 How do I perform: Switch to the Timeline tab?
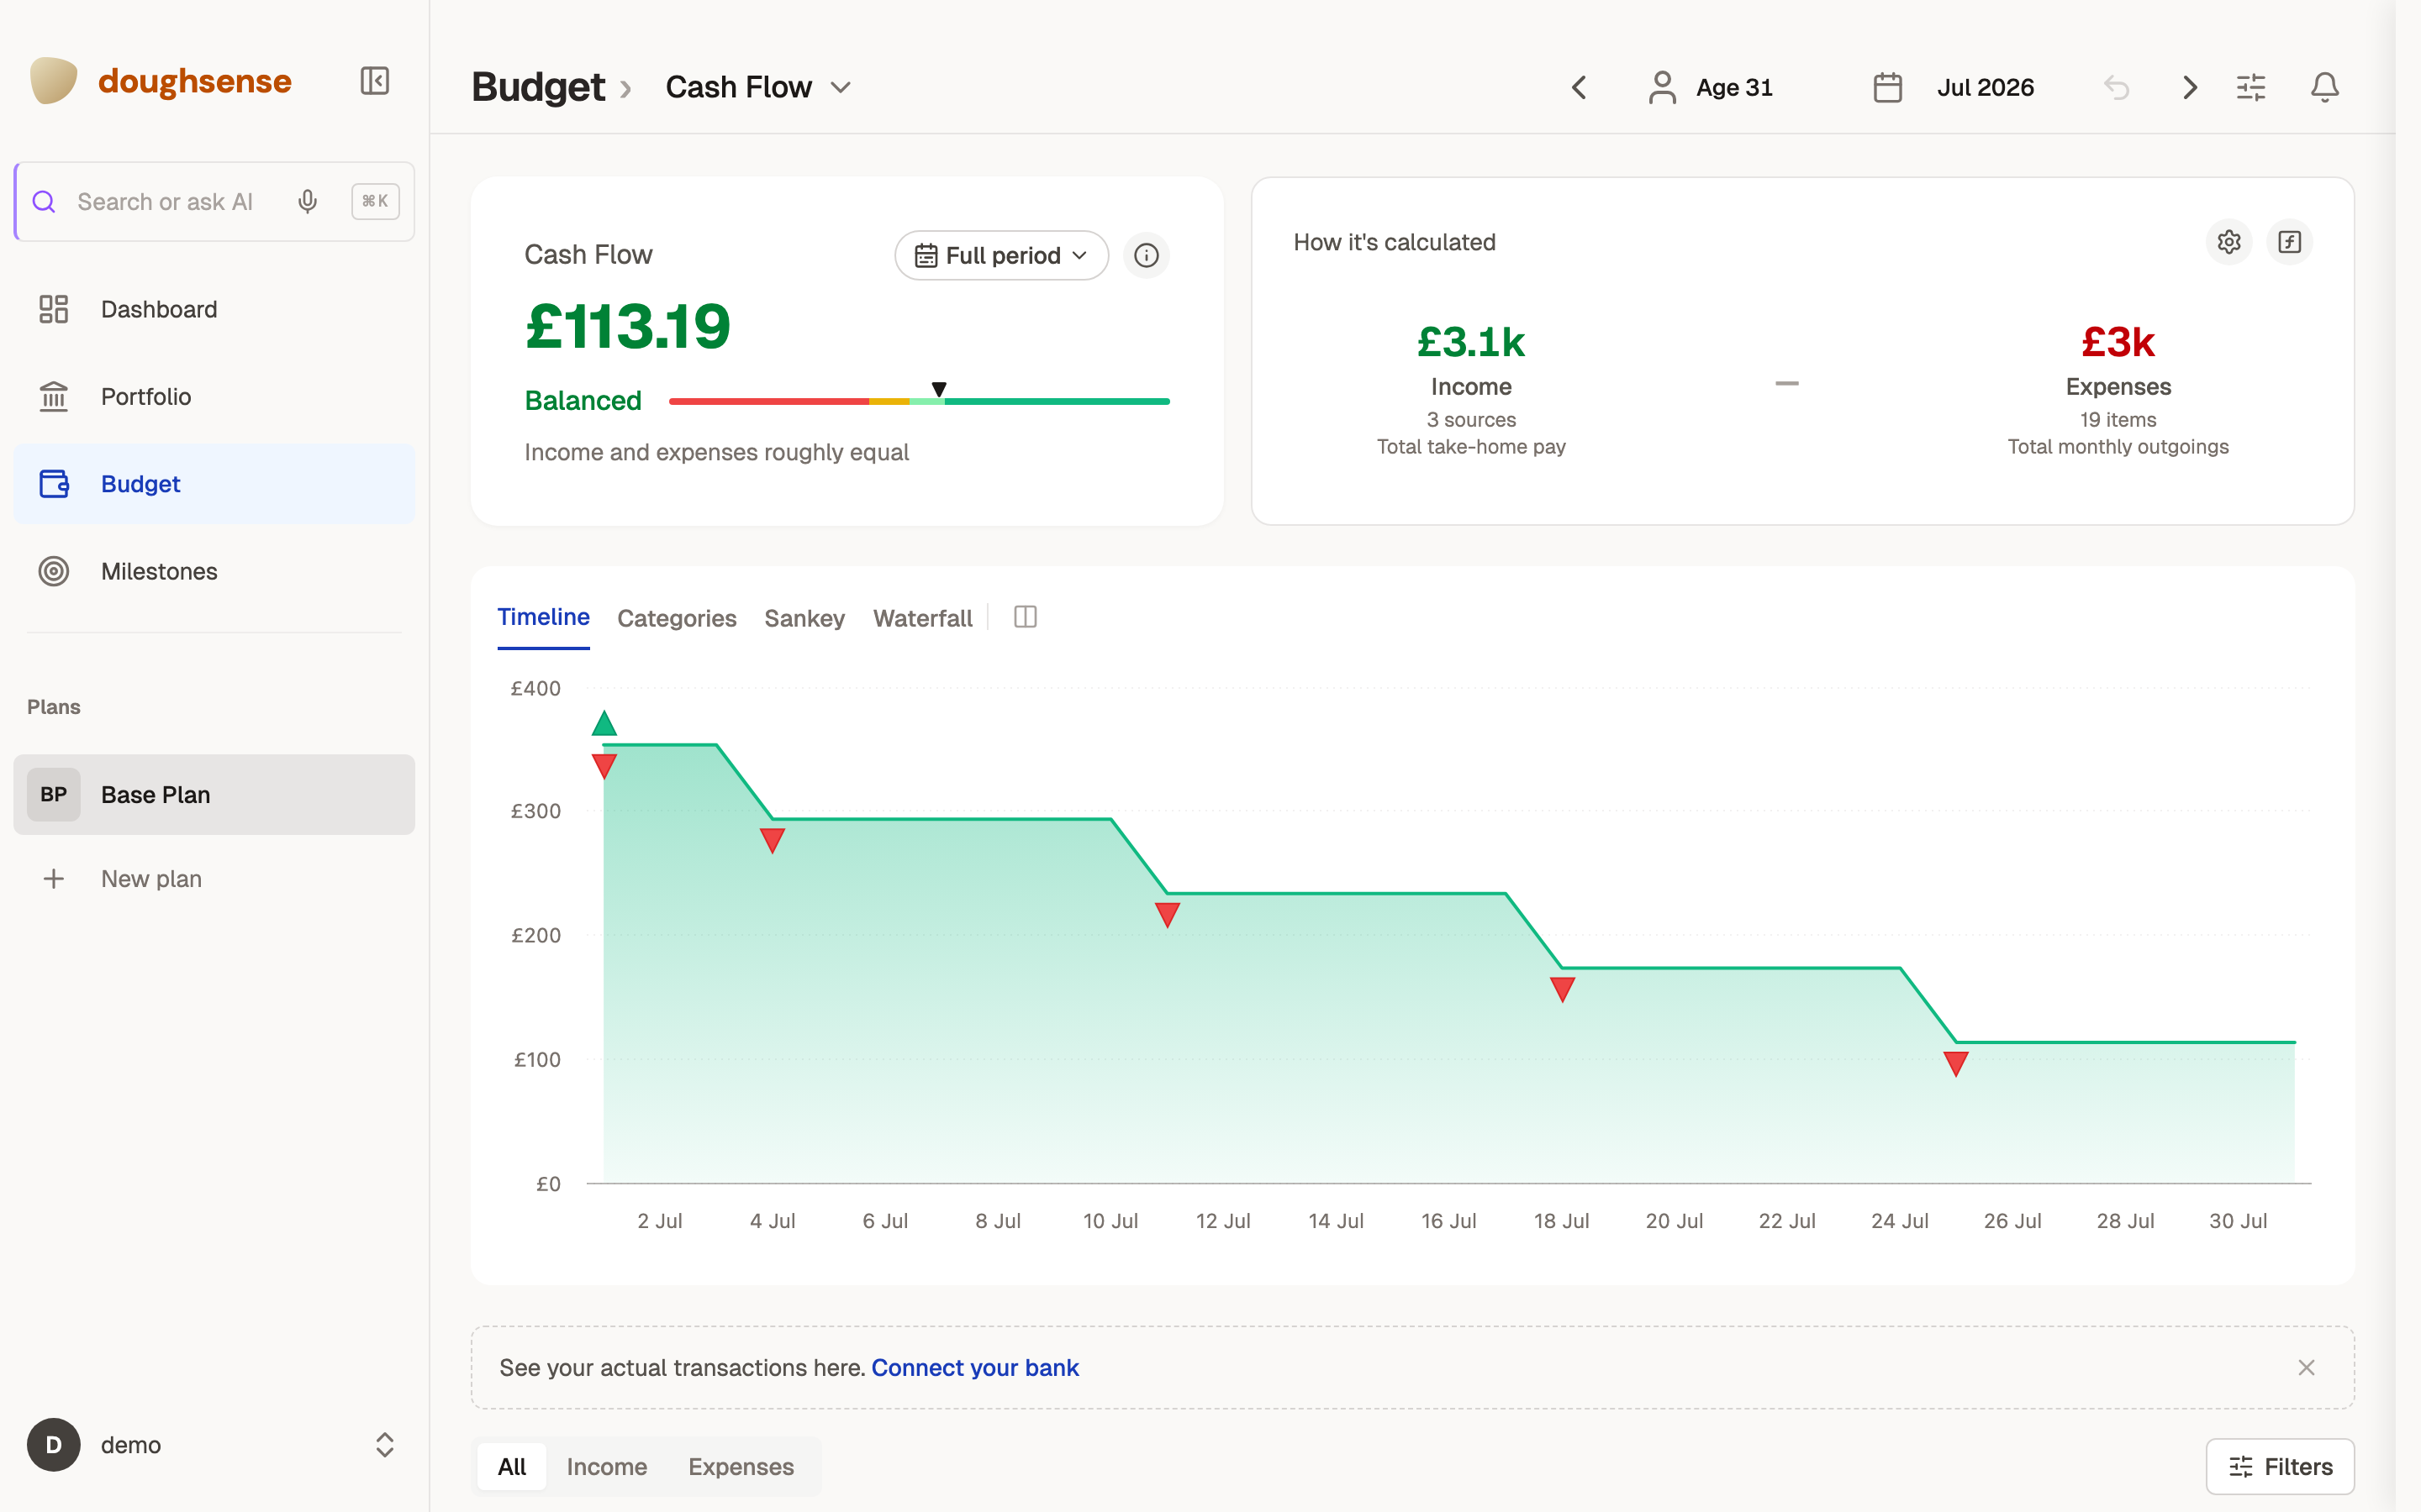[x=543, y=617]
